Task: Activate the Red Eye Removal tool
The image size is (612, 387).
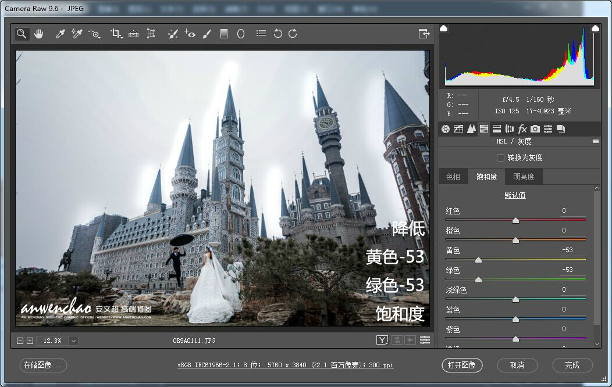Action: [x=190, y=34]
